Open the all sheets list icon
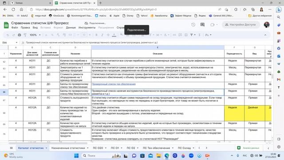Screen dimensions: 284x160 tap(11, 148)
